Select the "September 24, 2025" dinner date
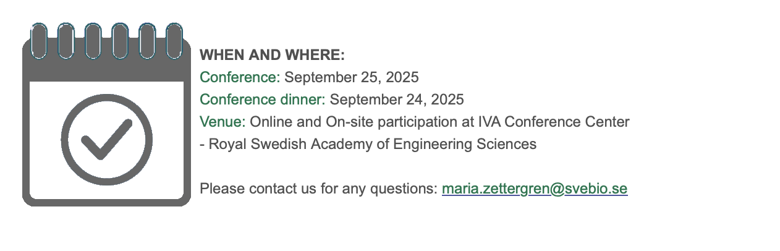The width and height of the screenshot is (780, 251). click(x=396, y=100)
